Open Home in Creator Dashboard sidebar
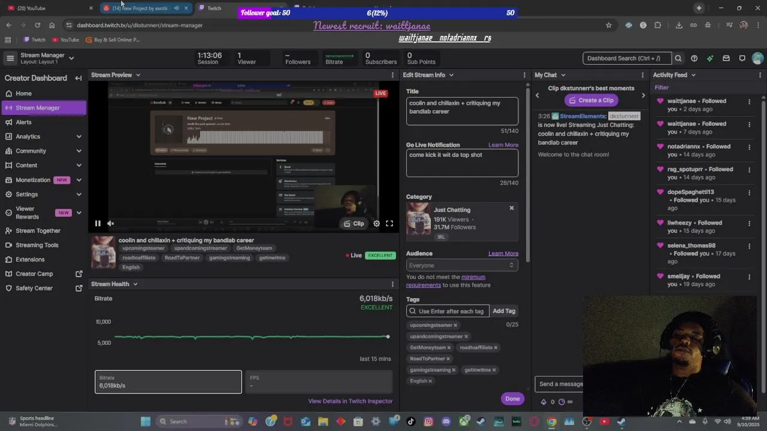The height and width of the screenshot is (431, 767). 24,93
